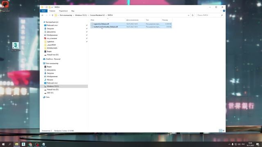Refresh the PATCH folder view
Viewport: 262px width, 147px height.
tap(192, 15)
